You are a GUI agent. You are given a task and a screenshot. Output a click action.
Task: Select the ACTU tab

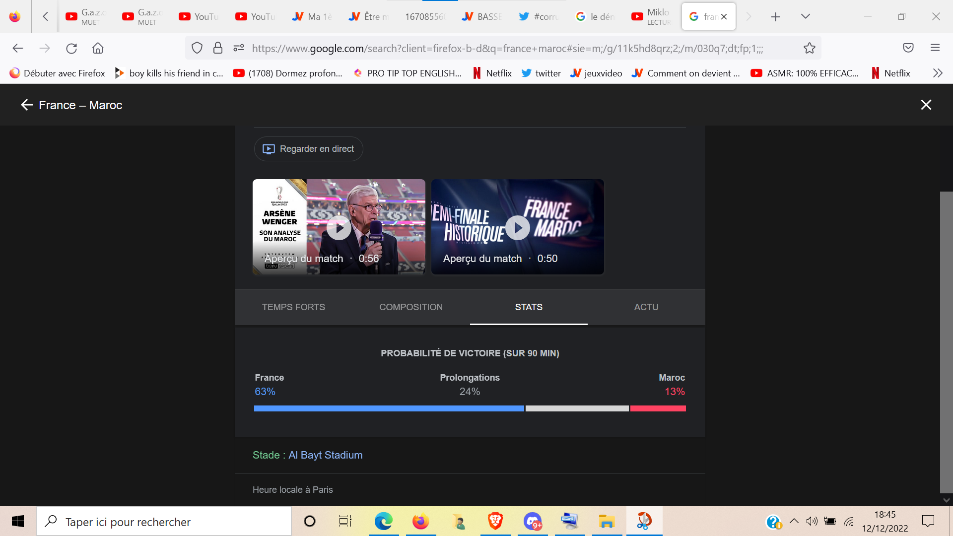tap(646, 307)
